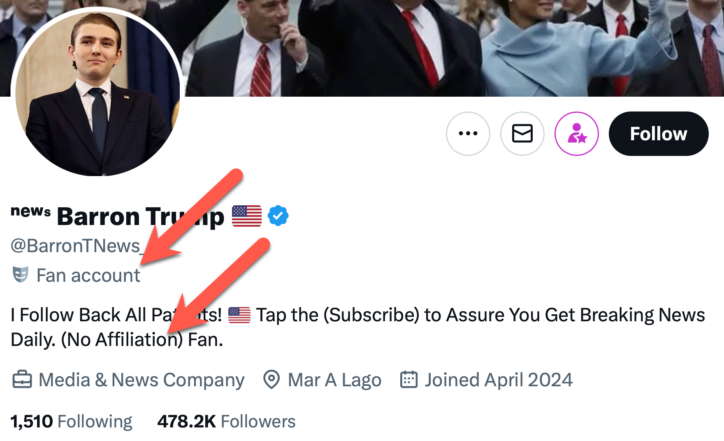The width and height of the screenshot is (724, 441).
Task: Click the briefcase category icon
Action: pyautogui.click(x=22, y=380)
